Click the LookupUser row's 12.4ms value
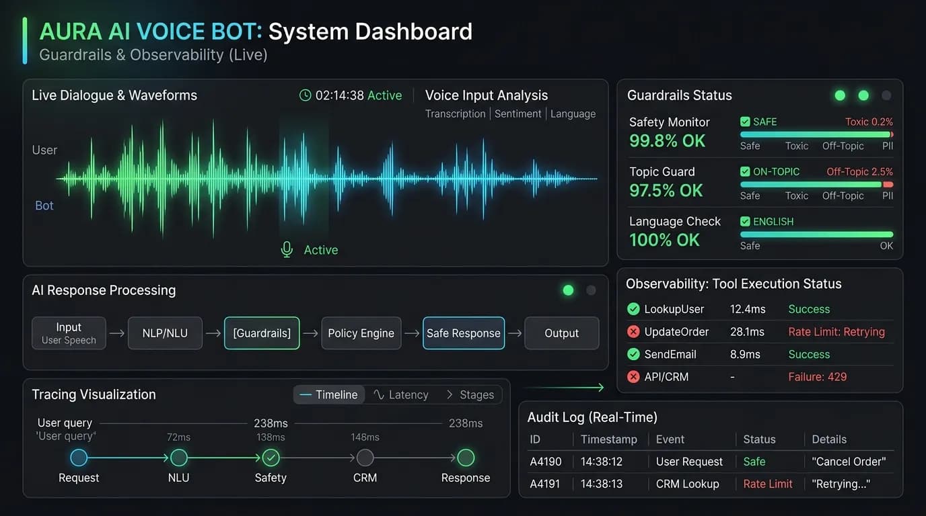Screen dimensions: 926x516 (747, 309)
